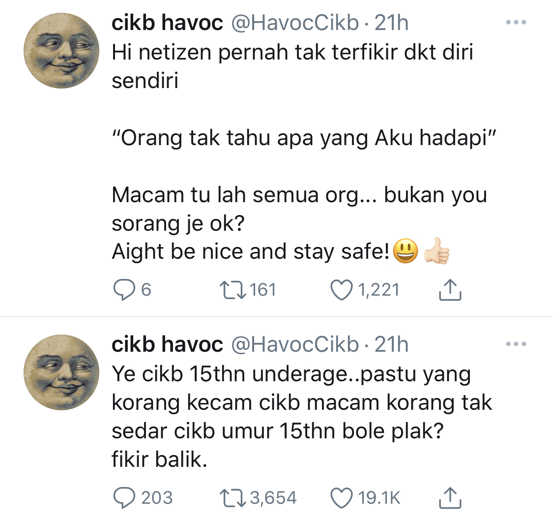Screen dimensions: 553x518
Task: Share the 'Hi netizen' tweet
Action: 450,290
